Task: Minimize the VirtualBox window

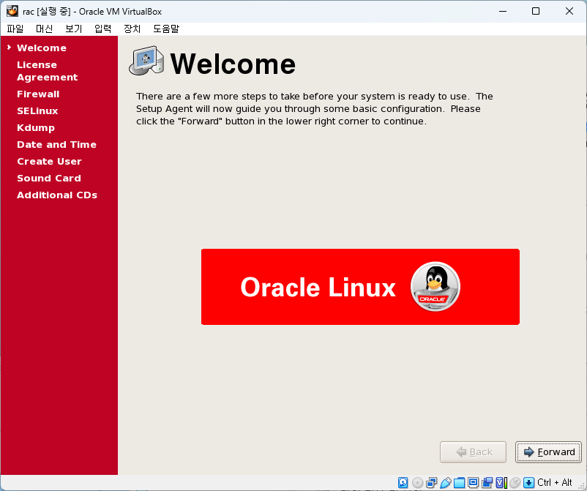Action: [503, 11]
